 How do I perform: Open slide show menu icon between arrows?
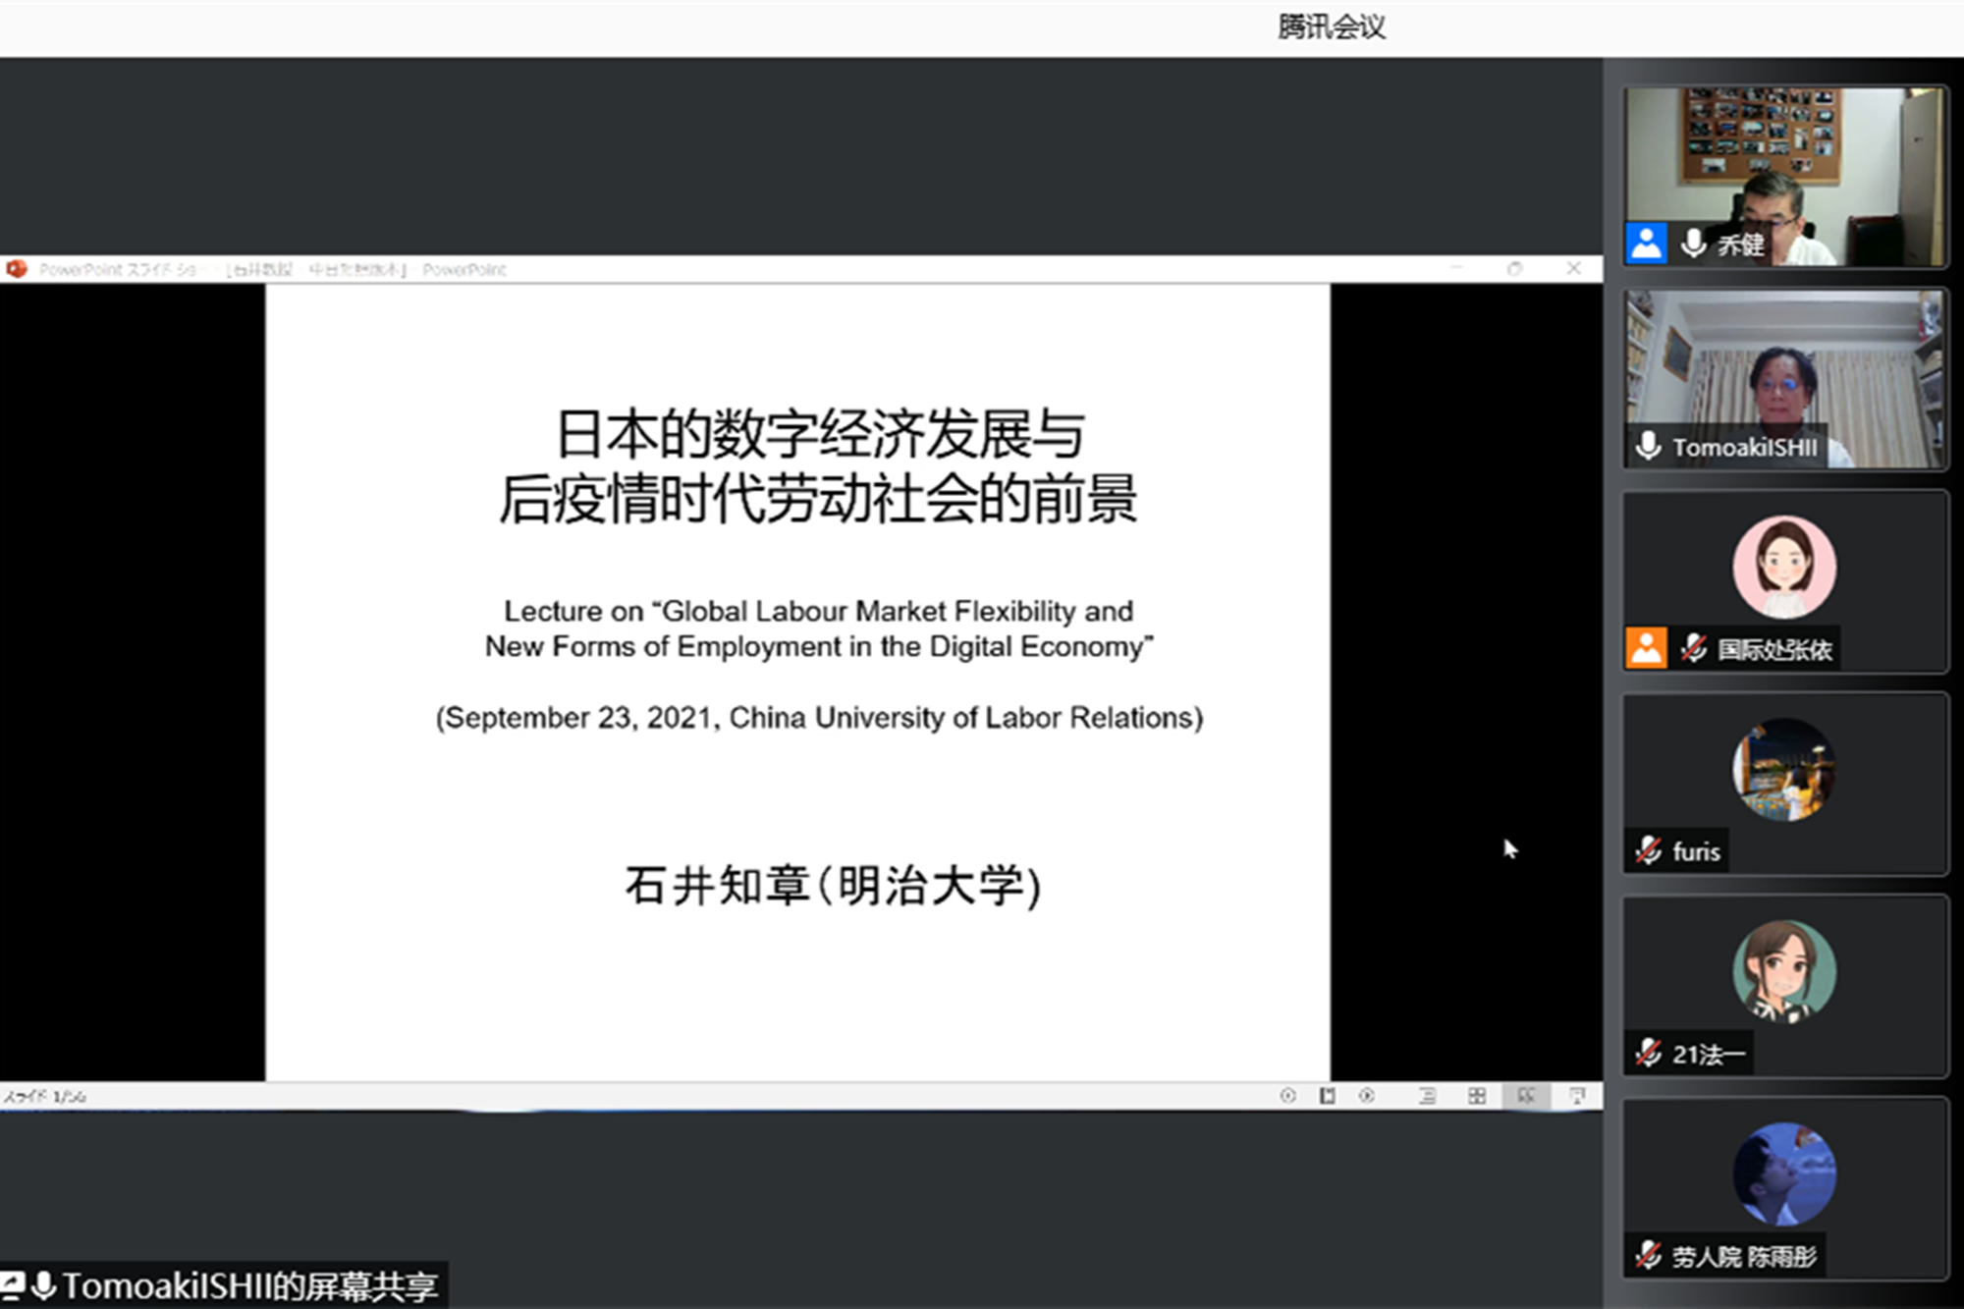click(x=1327, y=1096)
